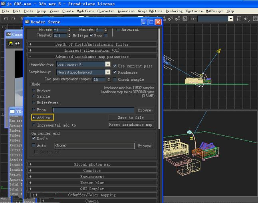Click the Threshold spinner arrows

tap(69, 35)
